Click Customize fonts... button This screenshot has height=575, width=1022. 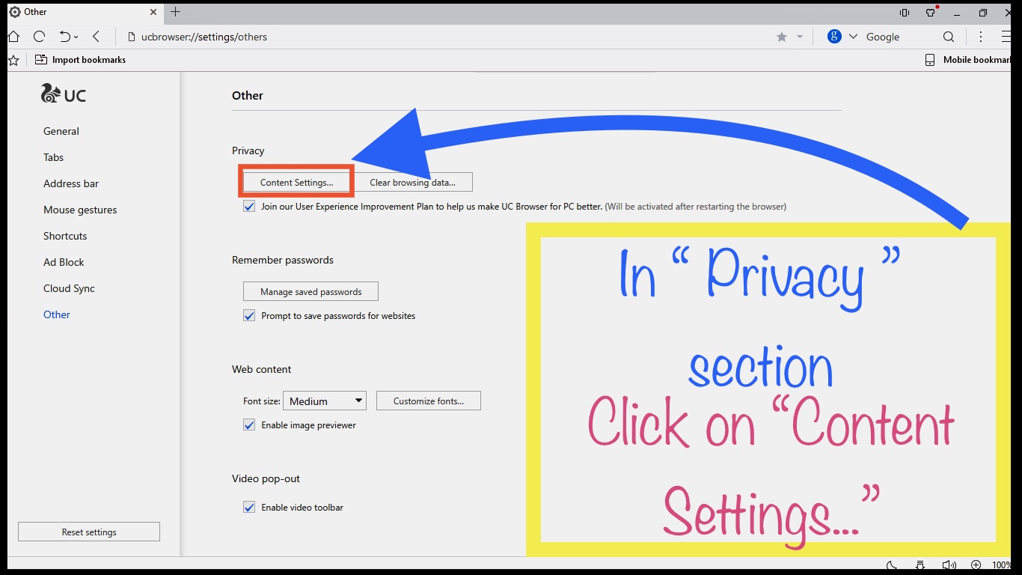pos(429,401)
